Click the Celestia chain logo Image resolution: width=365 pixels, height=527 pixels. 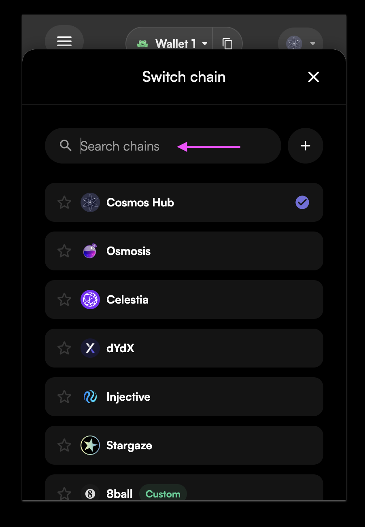(x=90, y=300)
